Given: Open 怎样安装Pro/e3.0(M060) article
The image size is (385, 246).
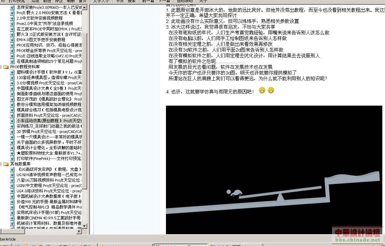Looking at the screenshot, I should [49, 7].
